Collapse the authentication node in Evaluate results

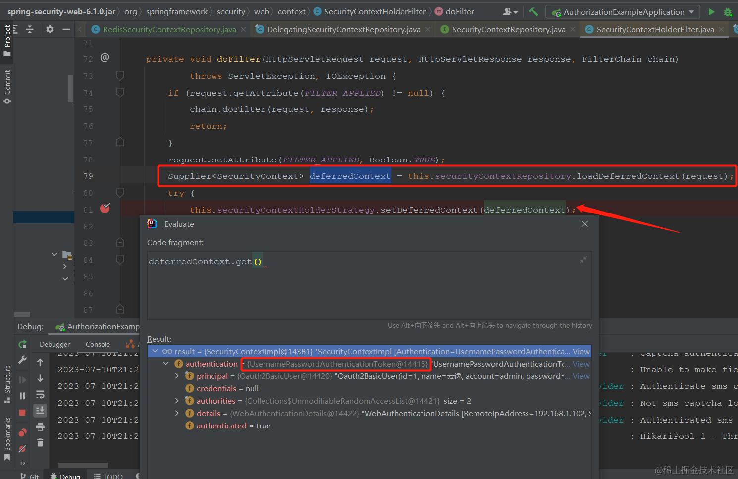pos(166,363)
